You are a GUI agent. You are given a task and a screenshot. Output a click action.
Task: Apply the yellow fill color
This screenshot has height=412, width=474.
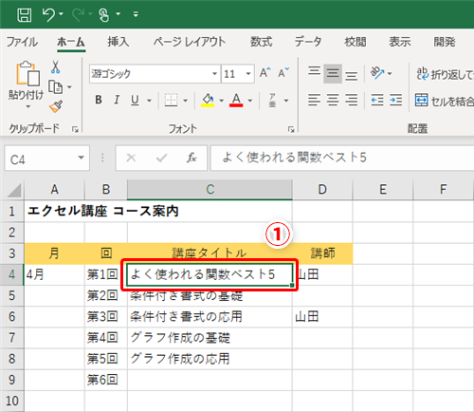(208, 101)
